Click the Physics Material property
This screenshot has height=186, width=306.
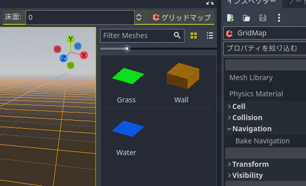click(256, 94)
